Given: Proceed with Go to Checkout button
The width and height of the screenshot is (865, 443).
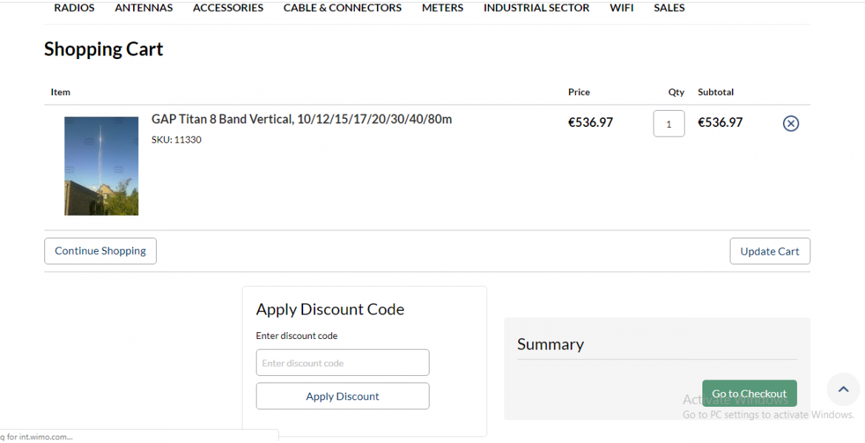Looking at the screenshot, I should pos(749,394).
